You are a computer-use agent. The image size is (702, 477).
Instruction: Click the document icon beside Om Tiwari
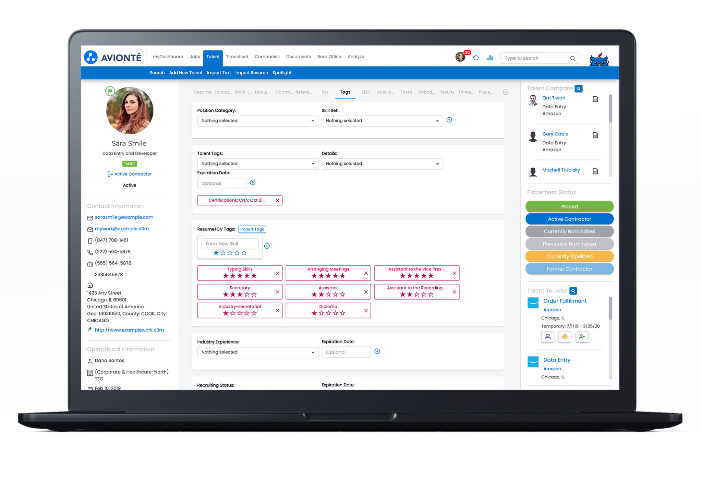[596, 99]
